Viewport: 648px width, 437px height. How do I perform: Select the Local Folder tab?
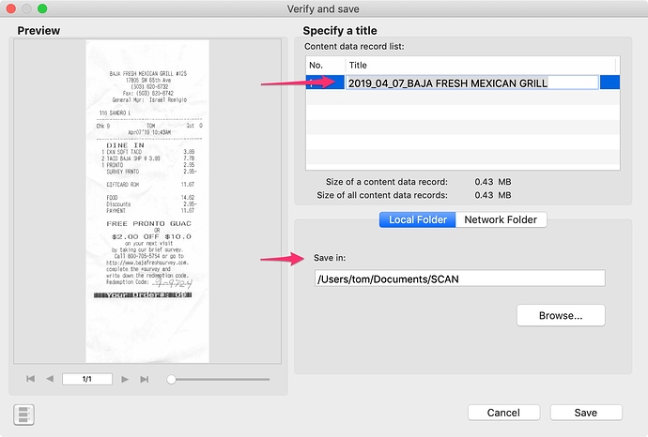click(417, 219)
